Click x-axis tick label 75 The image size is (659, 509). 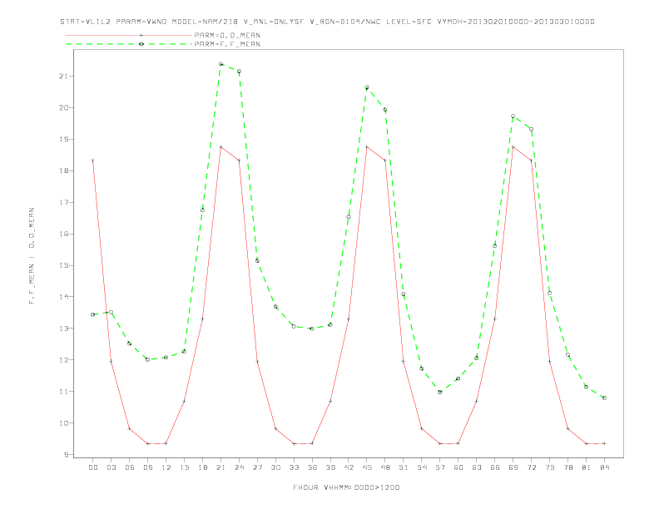pos(550,467)
